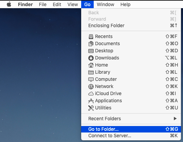The height and width of the screenshot is (142, 183).
Task: Select Connect to Server… entry
Action: [x=131, y=136]
